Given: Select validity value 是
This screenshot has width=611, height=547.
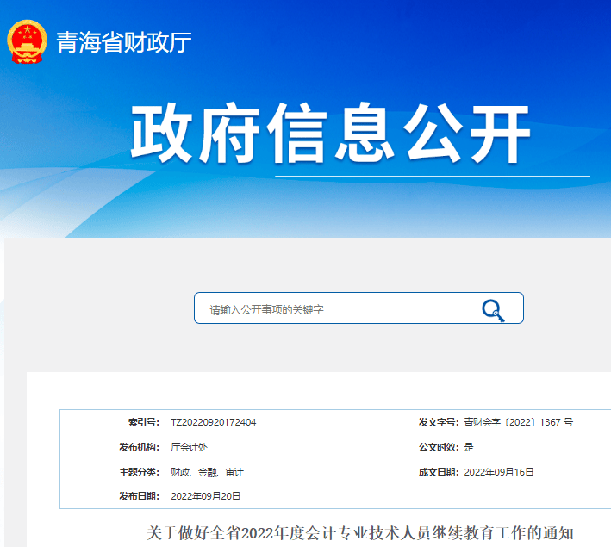Looking at the screenshot, I should click(x=469, y=447).
